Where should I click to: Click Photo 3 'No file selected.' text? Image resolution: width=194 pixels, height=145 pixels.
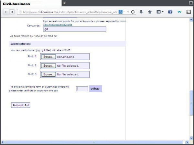[x=68, y=74]
